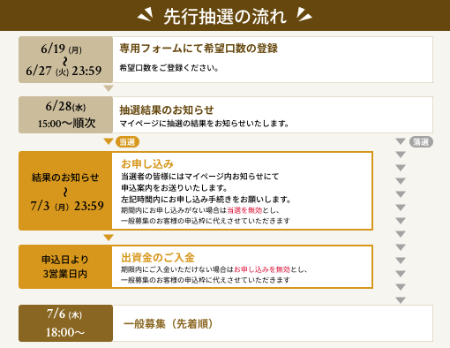Click the 先行抽選の流れ header title
Screen dimensions: 450x348
tap(225, 16)
